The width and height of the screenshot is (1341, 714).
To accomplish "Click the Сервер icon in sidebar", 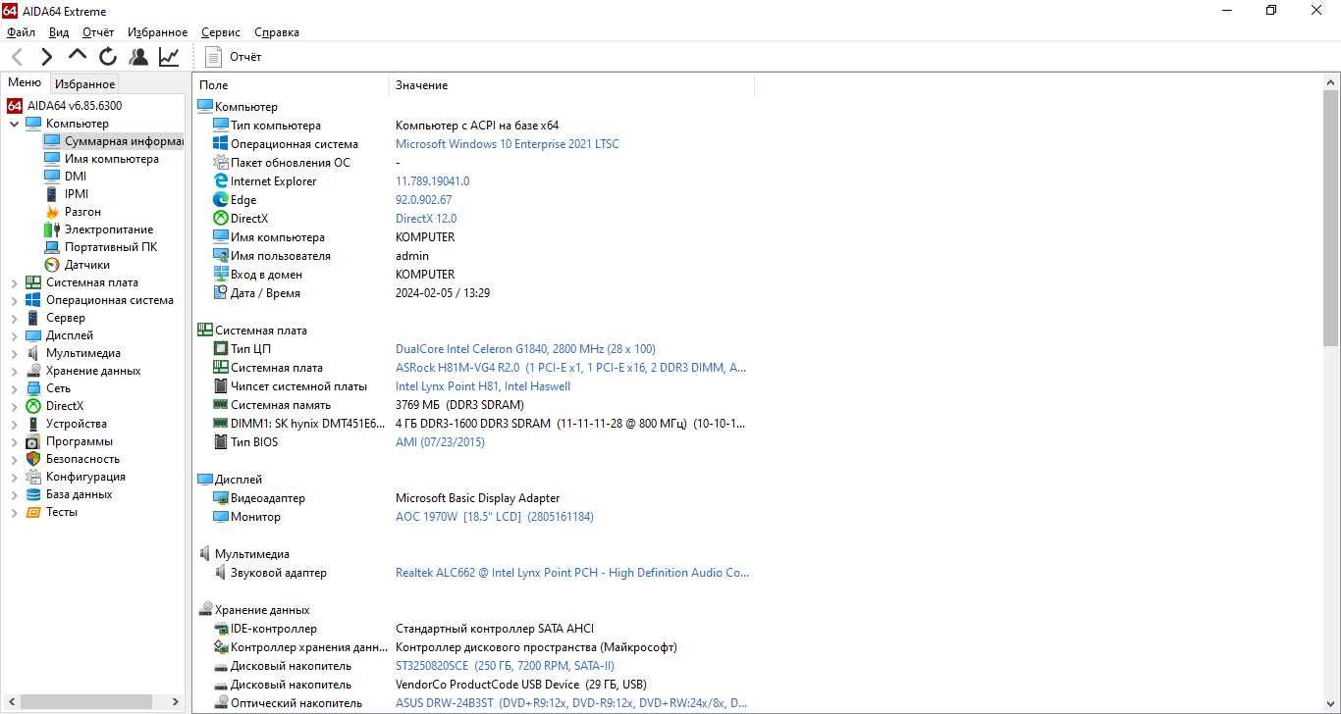I will (x=33, y=318).
